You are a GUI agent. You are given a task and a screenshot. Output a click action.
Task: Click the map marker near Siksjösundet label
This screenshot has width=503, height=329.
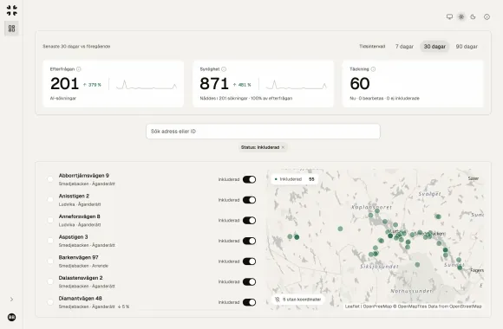pyautogui.click(x=376, y=254)
